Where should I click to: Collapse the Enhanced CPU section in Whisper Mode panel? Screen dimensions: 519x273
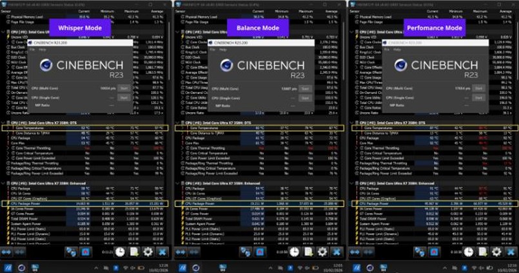[3, 184]
